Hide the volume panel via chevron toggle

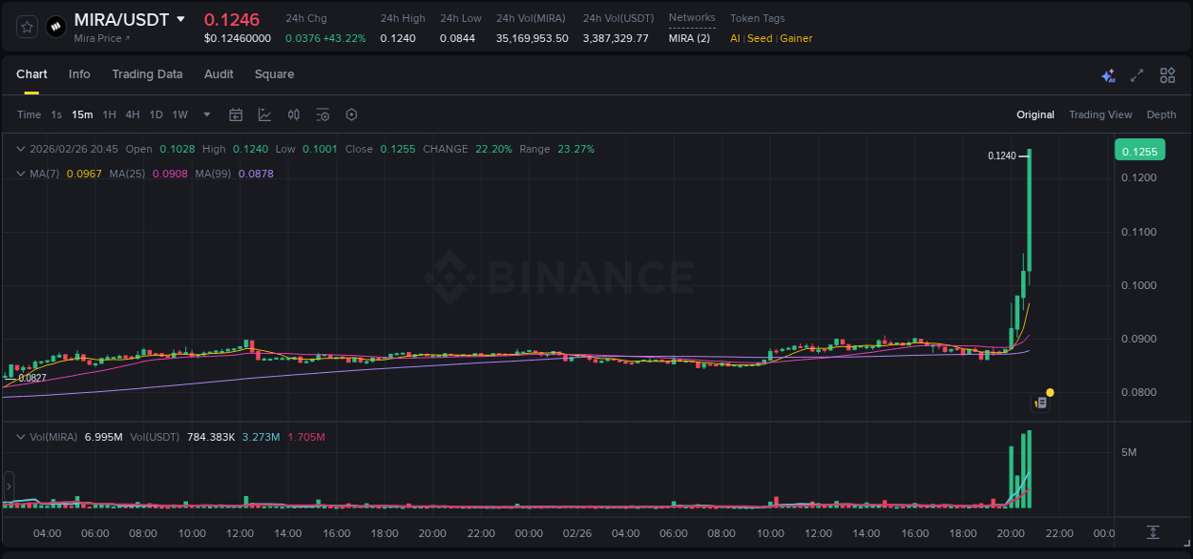point(20,436)
